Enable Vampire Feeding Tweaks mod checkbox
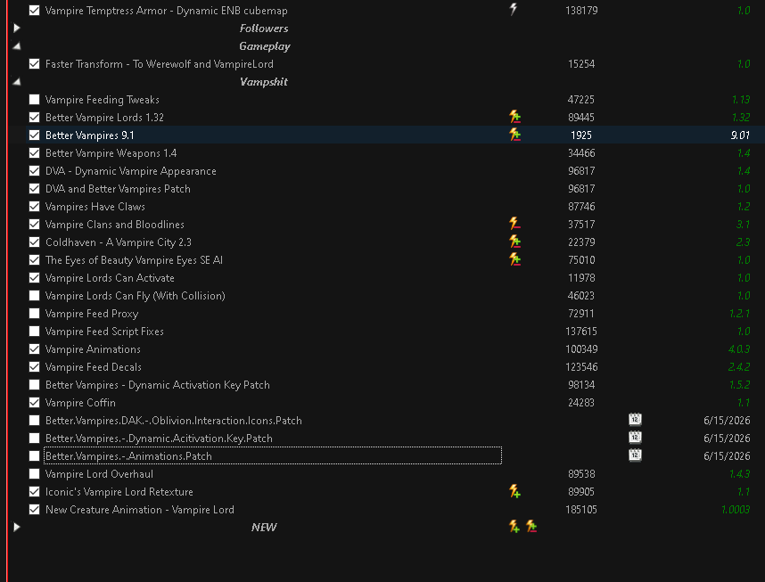This screenshot has width=765, height=582. 34,100
